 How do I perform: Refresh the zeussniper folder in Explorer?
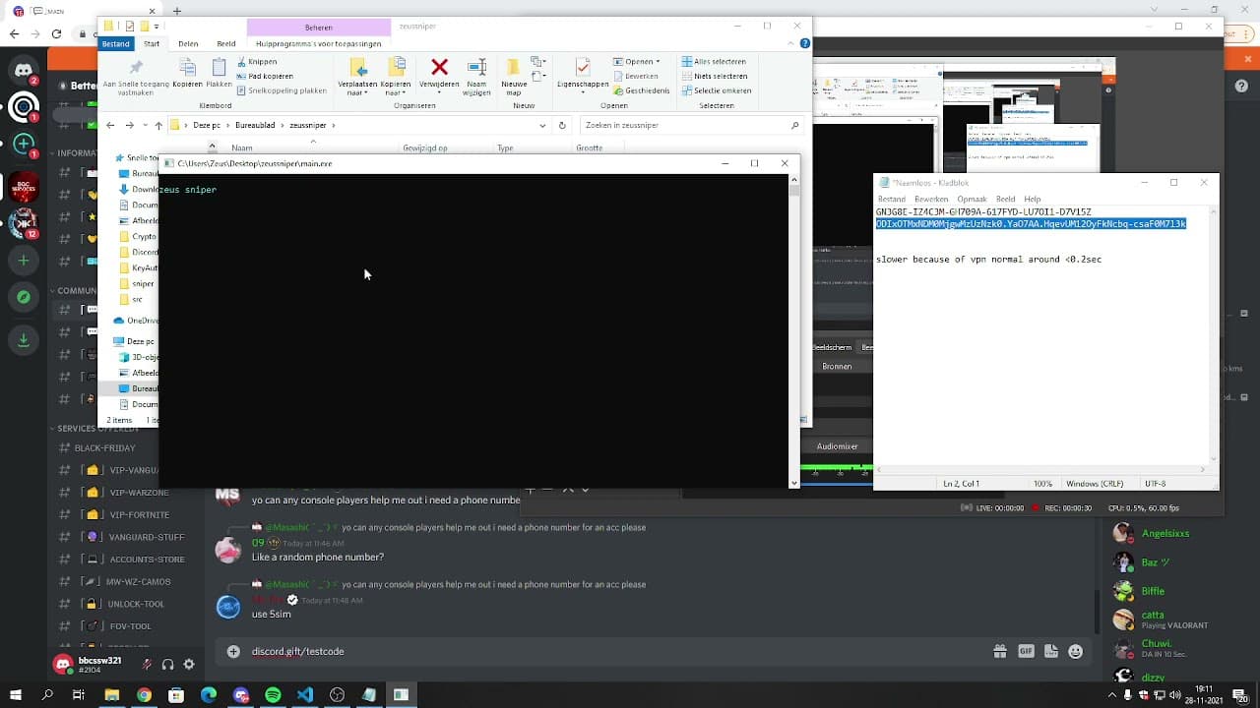[562, 126]
